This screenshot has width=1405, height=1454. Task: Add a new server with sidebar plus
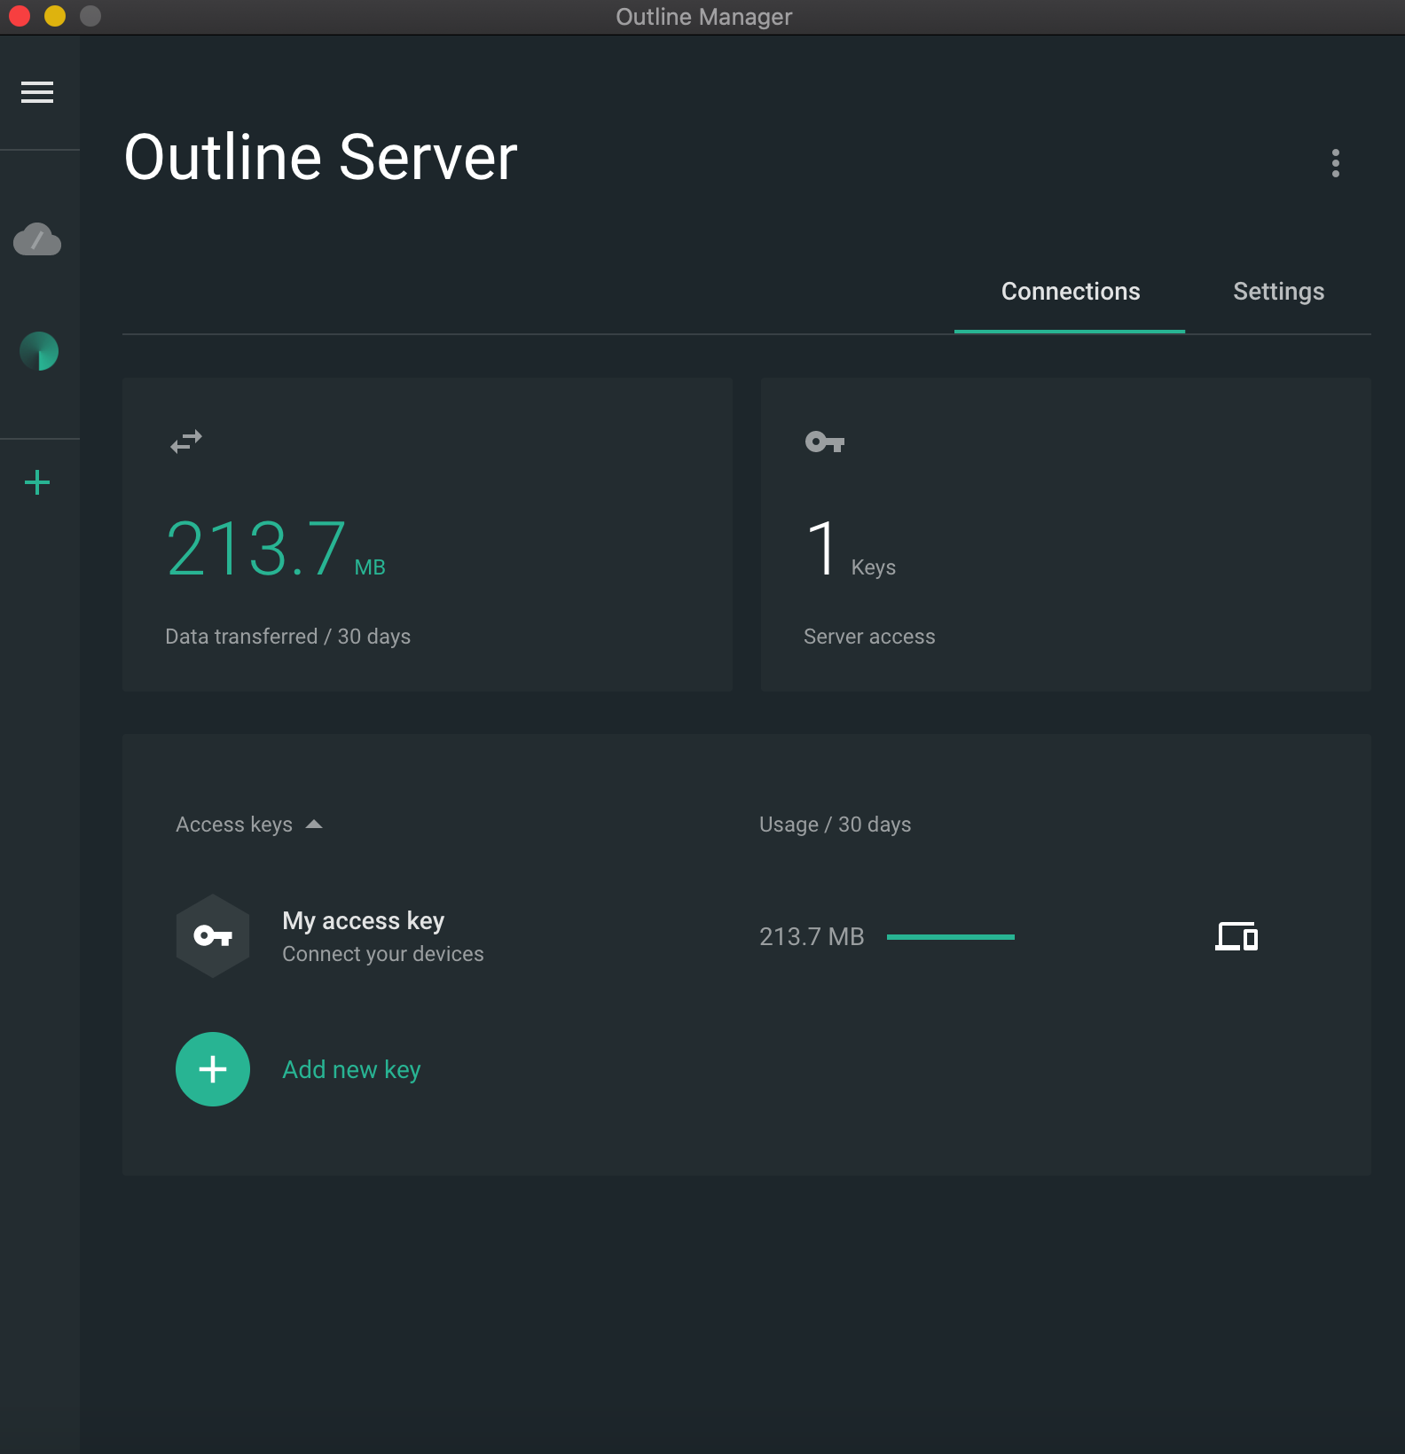[37, 482]
